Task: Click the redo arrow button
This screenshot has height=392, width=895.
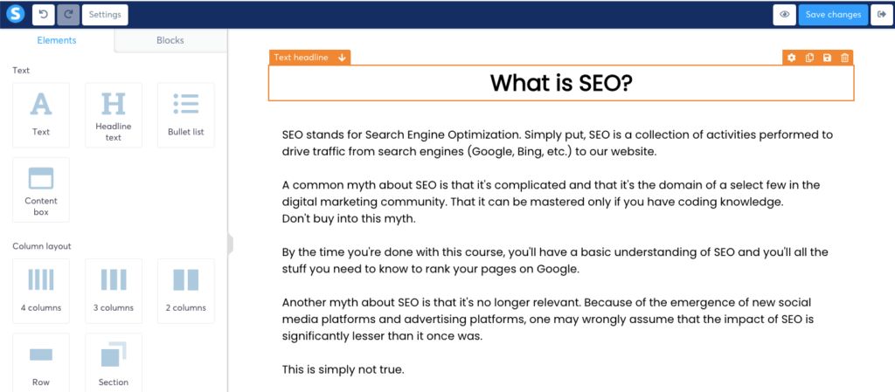Action: [x=67, y=14]
